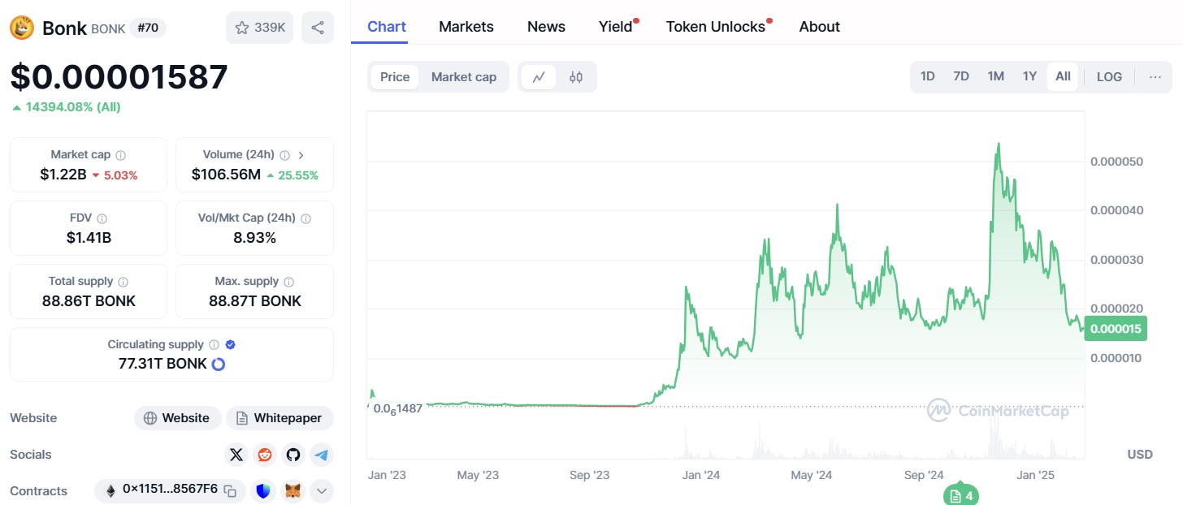Screen dimensions: 1183x505
Task: Click the share icon near the title
Action: pos(318,28)
